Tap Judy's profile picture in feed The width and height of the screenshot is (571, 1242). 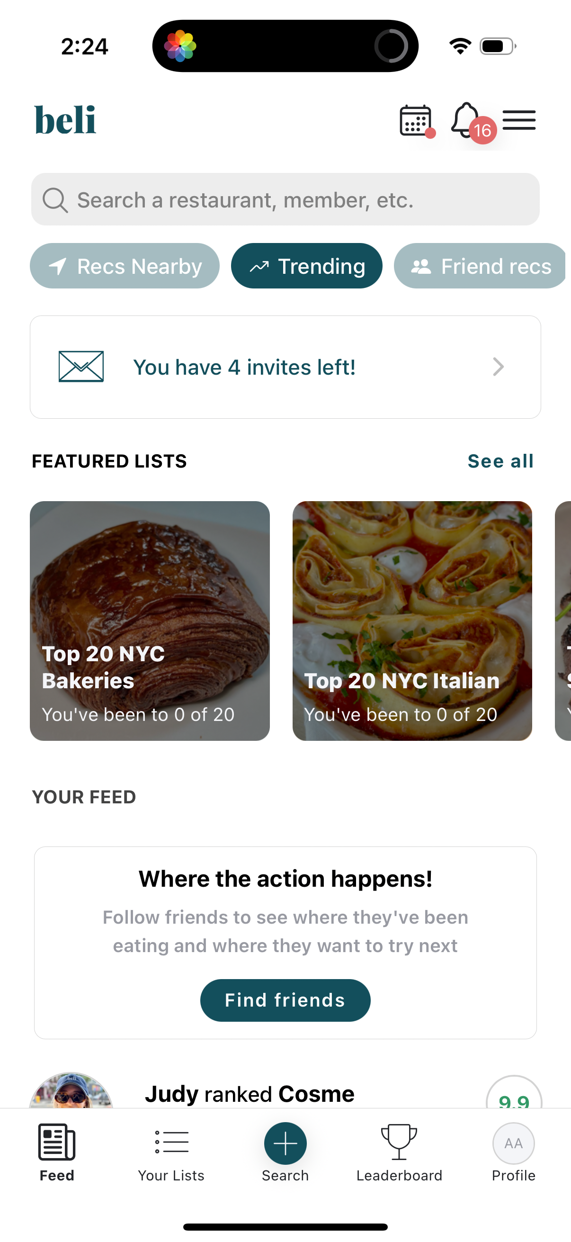coord(71,1092)
